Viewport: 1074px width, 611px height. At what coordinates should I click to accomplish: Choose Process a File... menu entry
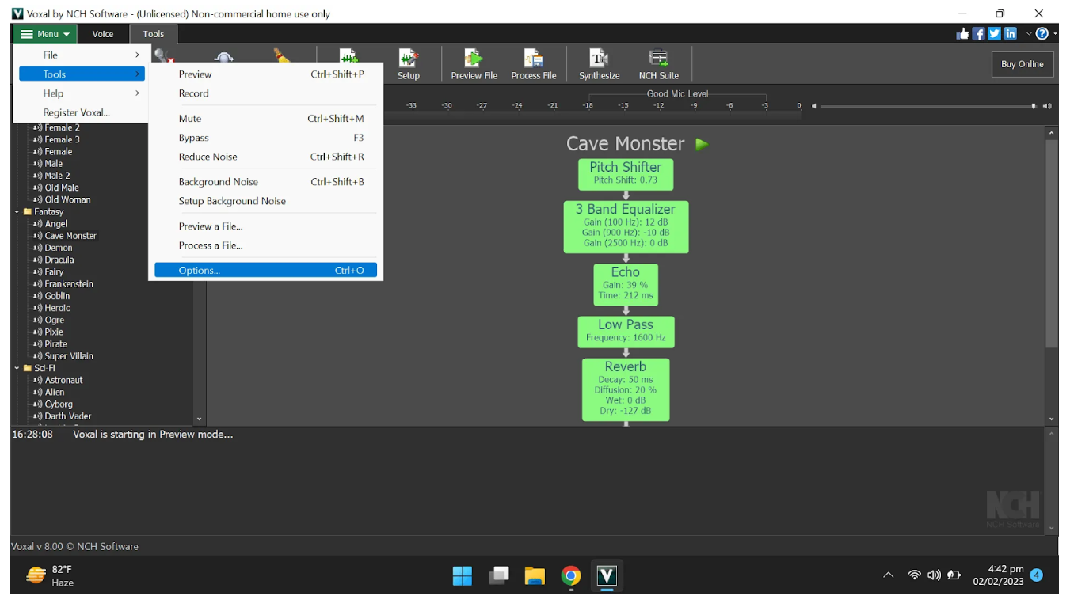[265, 245]
